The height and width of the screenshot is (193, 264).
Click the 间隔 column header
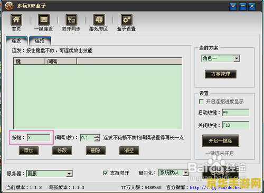[x=61, y=62]
